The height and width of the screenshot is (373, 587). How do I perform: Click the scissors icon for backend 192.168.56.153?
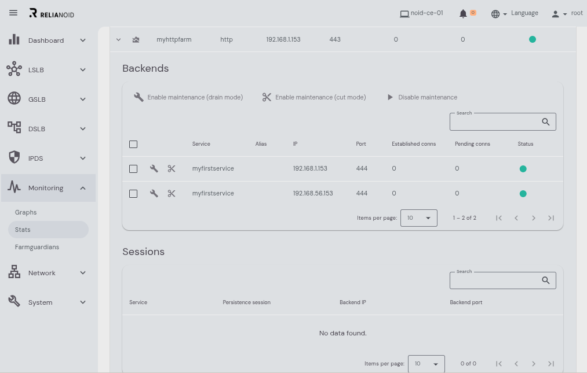(x=172, y=193)
